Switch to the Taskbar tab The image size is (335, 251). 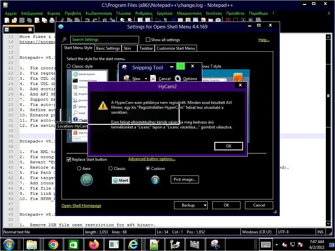pyautogui.click(x=146, y=48)
